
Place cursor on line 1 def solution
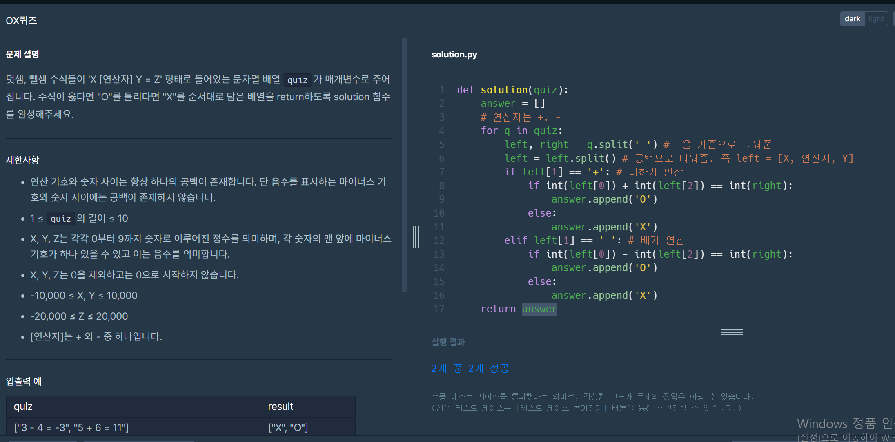point(512,90)
